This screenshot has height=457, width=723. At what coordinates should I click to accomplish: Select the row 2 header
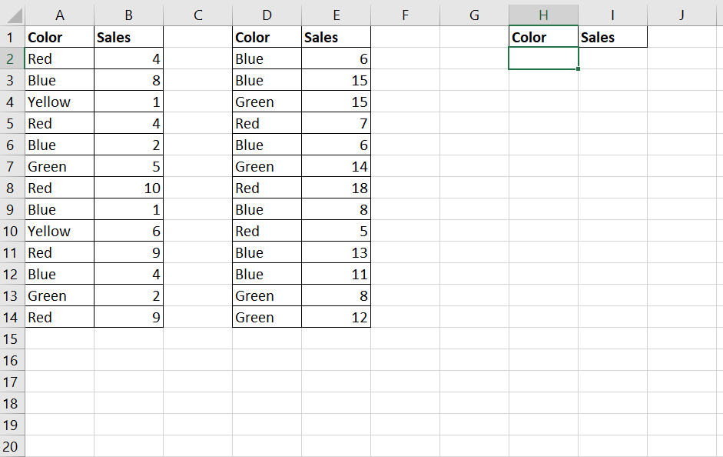click(x=12, y=58)
